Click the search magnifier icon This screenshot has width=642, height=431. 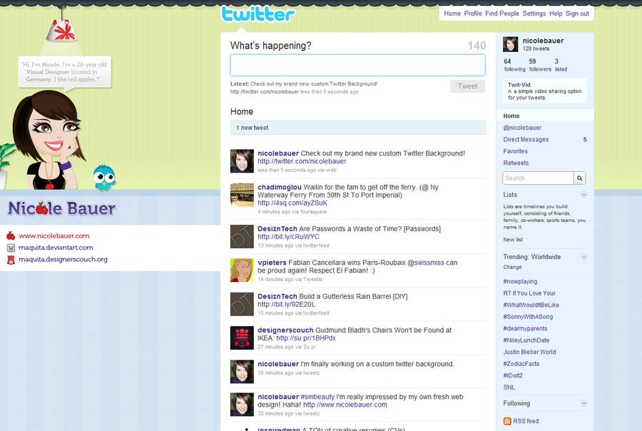[580, 178]
